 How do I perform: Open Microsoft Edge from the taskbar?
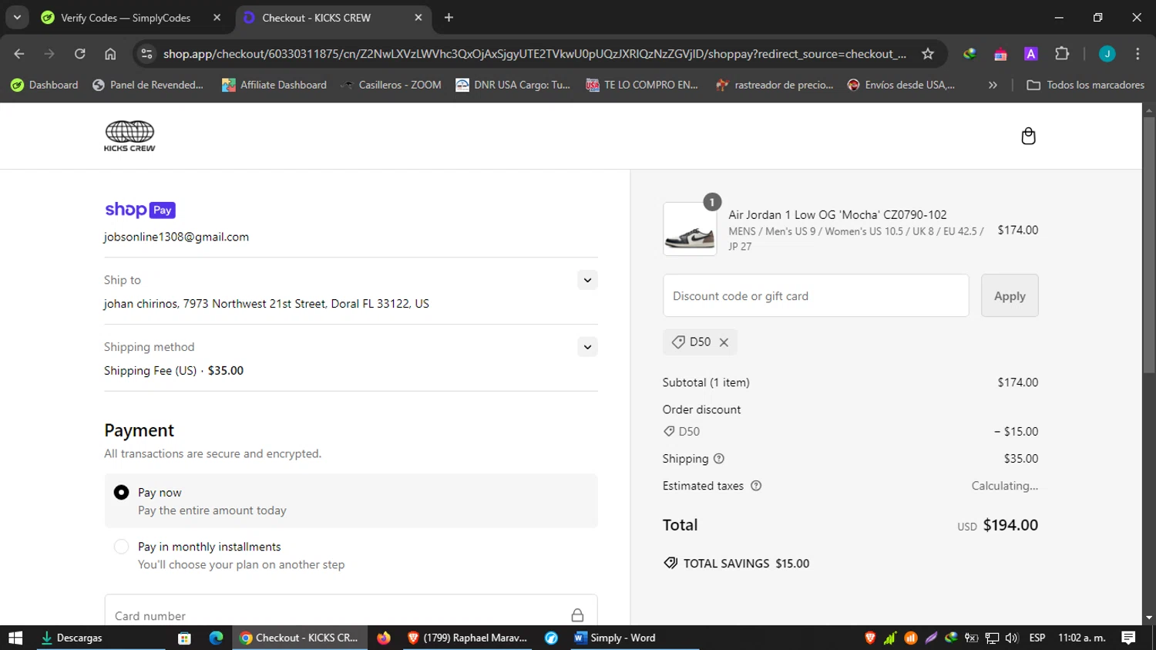pyautogui.click(x=216, y=638)
